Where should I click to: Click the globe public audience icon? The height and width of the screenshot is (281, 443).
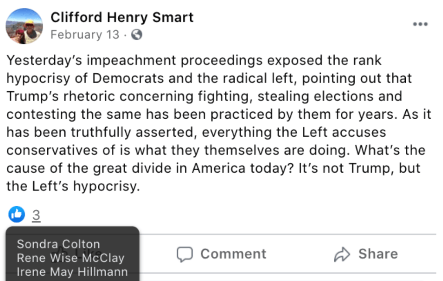click(x=136, y=35)
